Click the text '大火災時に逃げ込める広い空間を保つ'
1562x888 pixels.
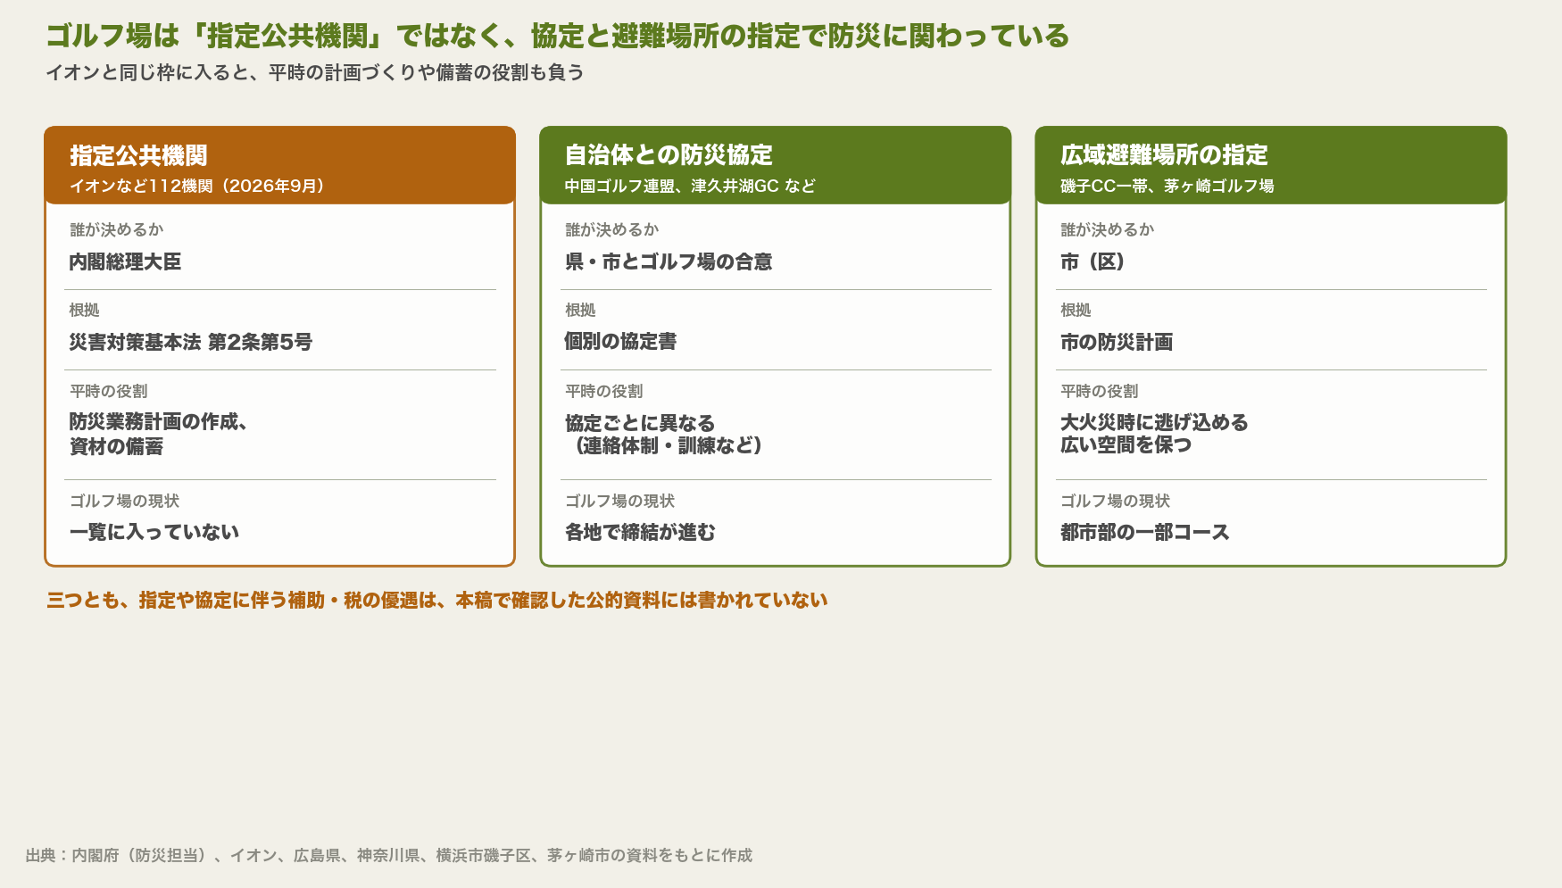click(x=1154, y=434)
